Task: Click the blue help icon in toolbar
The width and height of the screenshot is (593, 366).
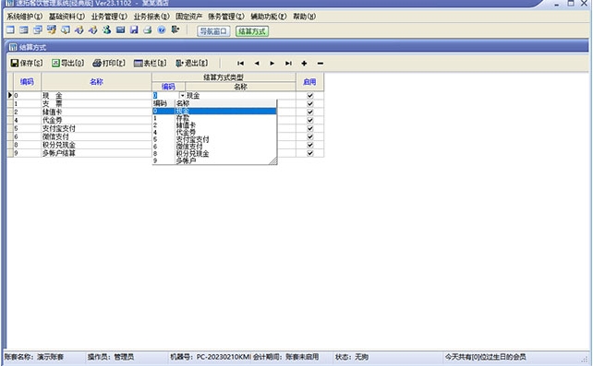Action: point(162,30)
